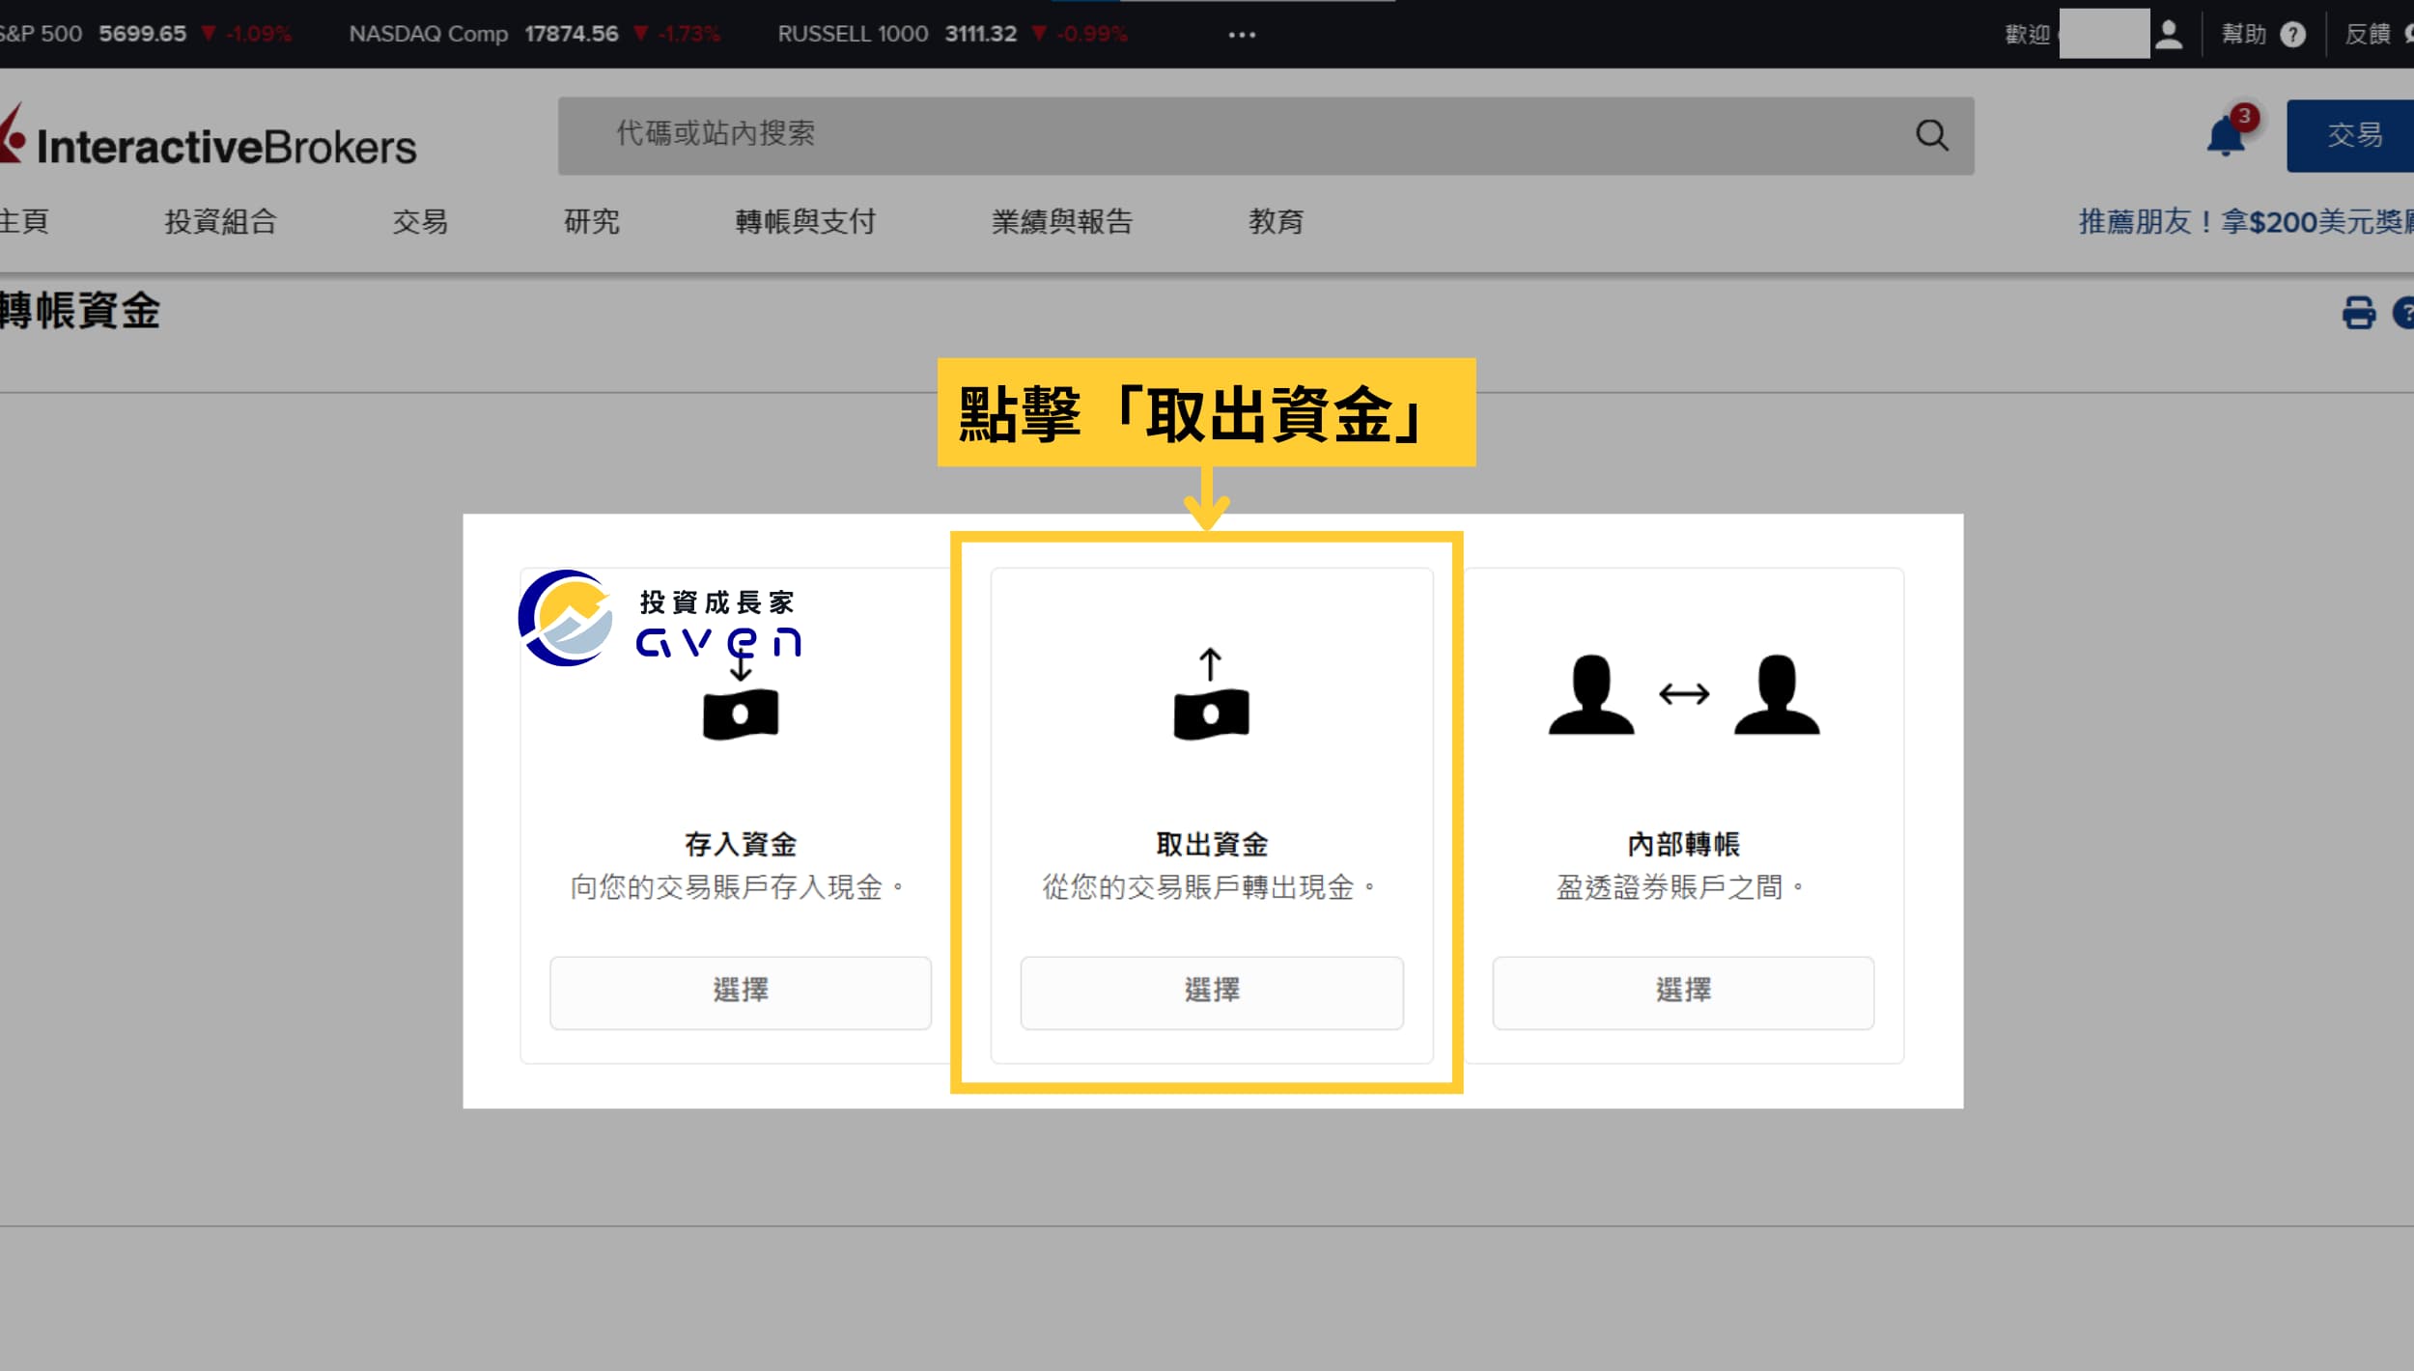Image resolution: width=2414 pixels, height=1371 pixels.
Task: Click the 內部轉帳 card title
Action: click(1683, 845)
